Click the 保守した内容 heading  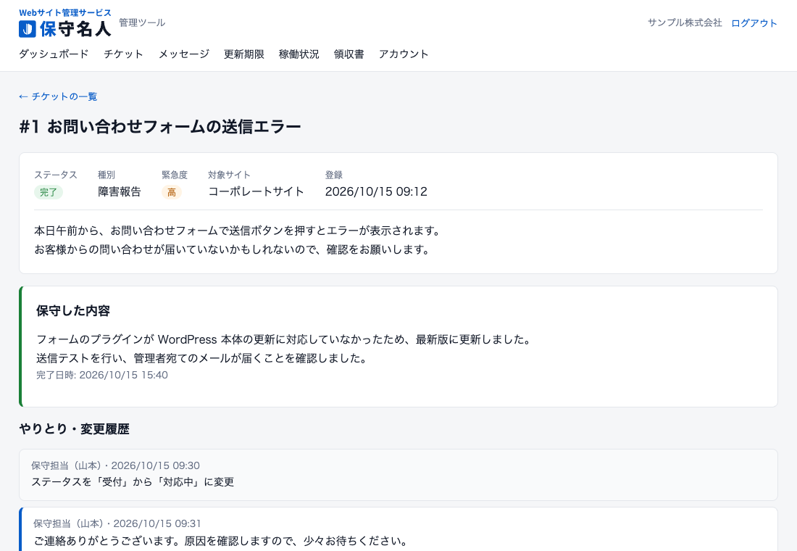click(x=73, y=311)
